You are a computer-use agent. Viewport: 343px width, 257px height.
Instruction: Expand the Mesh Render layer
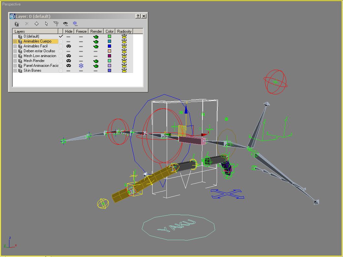(x=15, y=61)
